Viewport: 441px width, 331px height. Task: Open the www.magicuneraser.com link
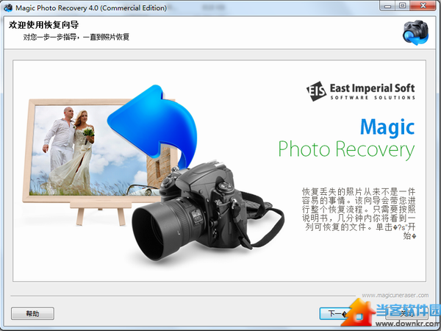(395, 295)
